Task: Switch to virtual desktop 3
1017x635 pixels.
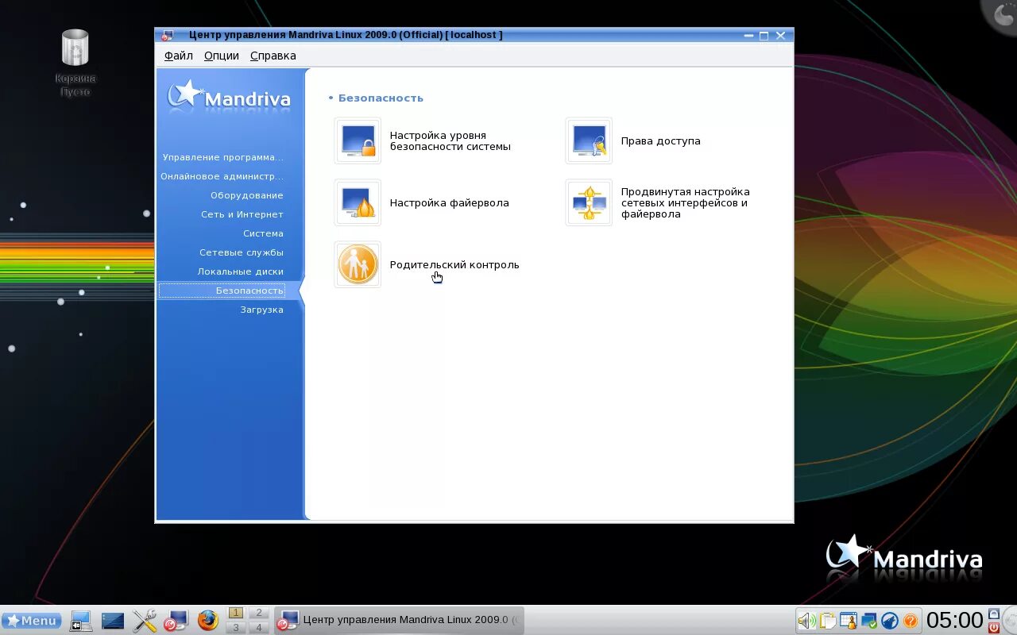Action: (236, 627)
